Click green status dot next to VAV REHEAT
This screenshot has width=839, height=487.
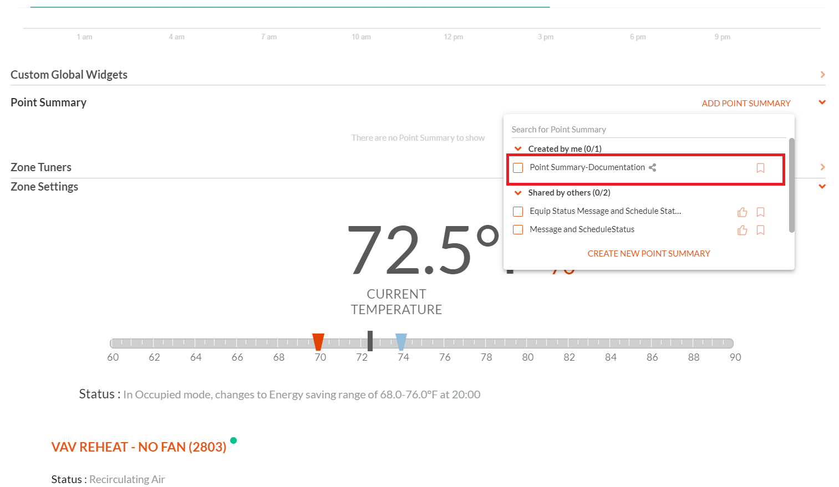(x=233, y=440)
